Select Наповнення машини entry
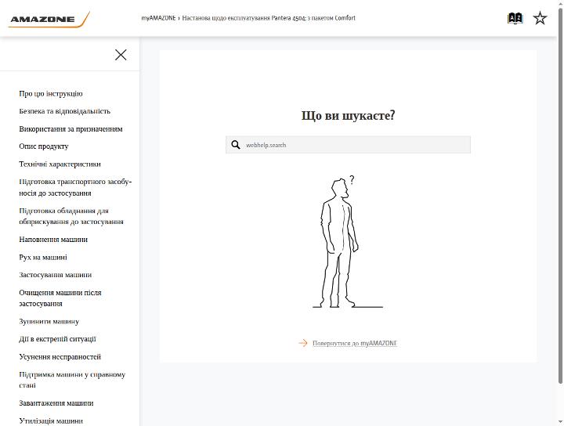Image resolution: width=564 pixels, height=426 pixels. pos(53,240)
